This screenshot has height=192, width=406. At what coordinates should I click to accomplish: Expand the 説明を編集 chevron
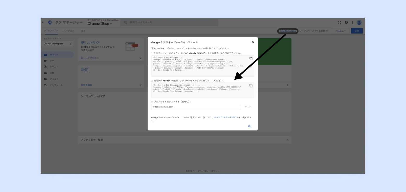[x=140, y=85]
